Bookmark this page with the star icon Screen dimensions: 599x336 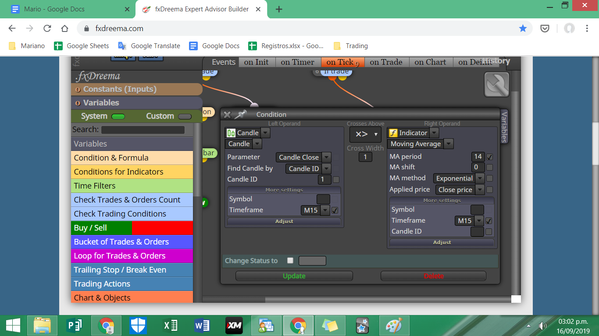523,28
